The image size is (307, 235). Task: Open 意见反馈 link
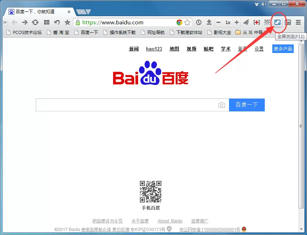121,229
